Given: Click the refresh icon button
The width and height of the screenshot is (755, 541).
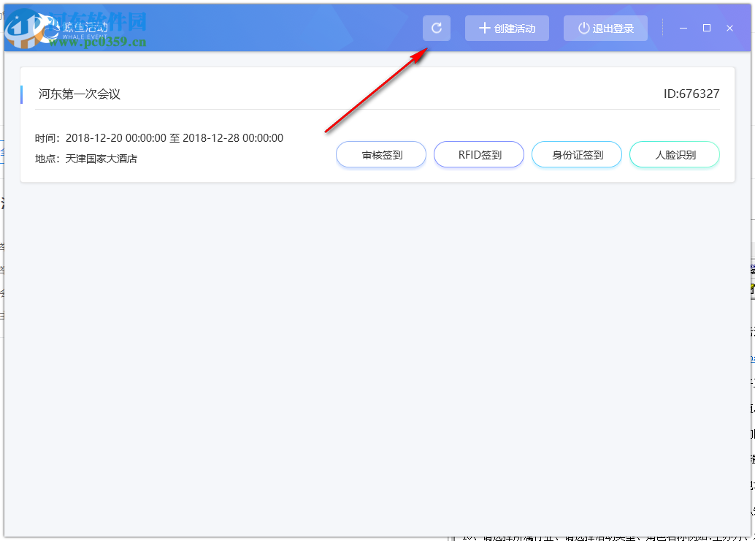Looking at the screenshot, I should (436, 28).
